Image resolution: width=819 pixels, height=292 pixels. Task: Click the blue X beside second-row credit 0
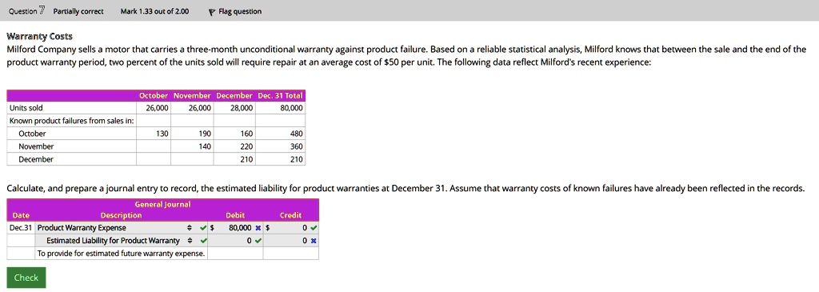[314, 241]
